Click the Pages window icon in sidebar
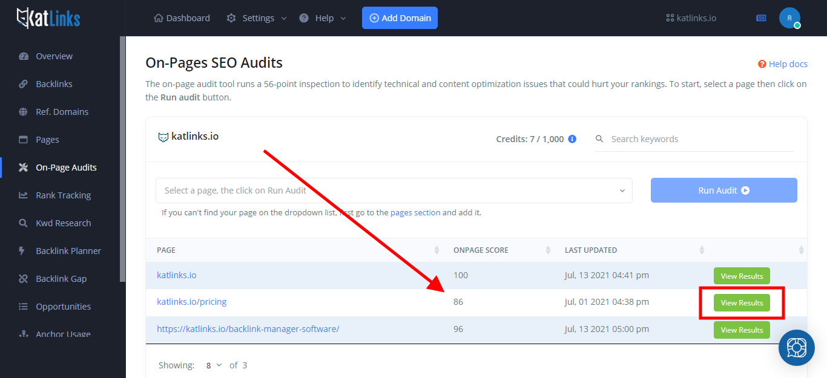Screen dimensions: 827x378 (24, 140)
